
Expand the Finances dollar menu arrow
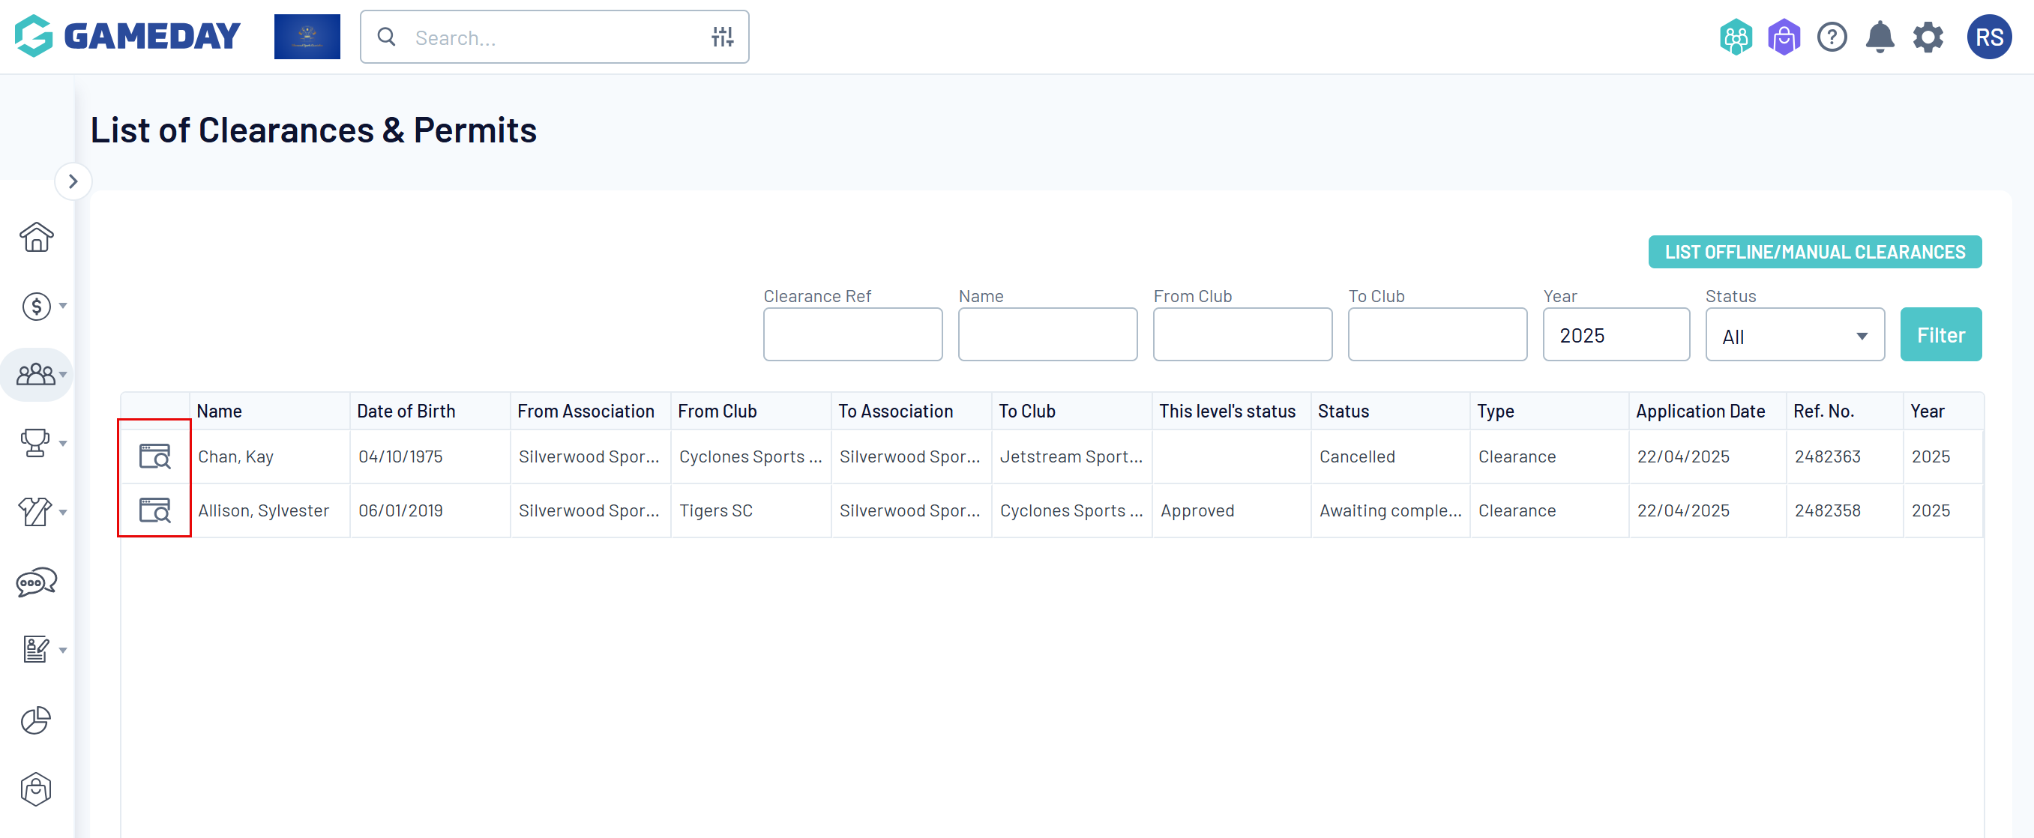pyautogui.click(x=63, y=306)
